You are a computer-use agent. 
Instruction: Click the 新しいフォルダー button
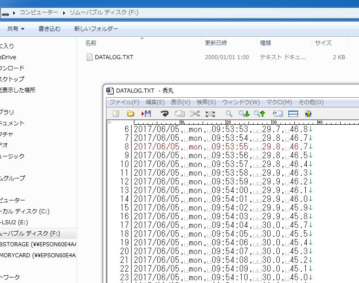click(x=96, y=28)
